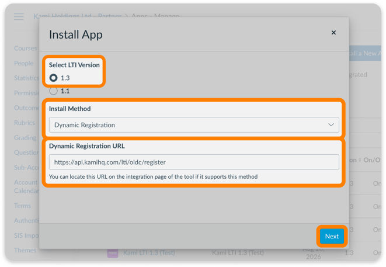The image size is (386, 267).
Task: Close the Install App dialog
Action: click(x=333, y=33)
